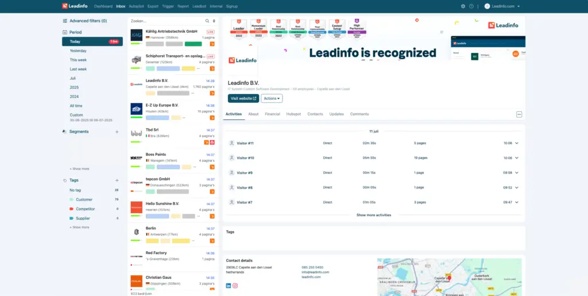Add a new tag with plus icon
588x296 pixels.
[x=117, y=180]
